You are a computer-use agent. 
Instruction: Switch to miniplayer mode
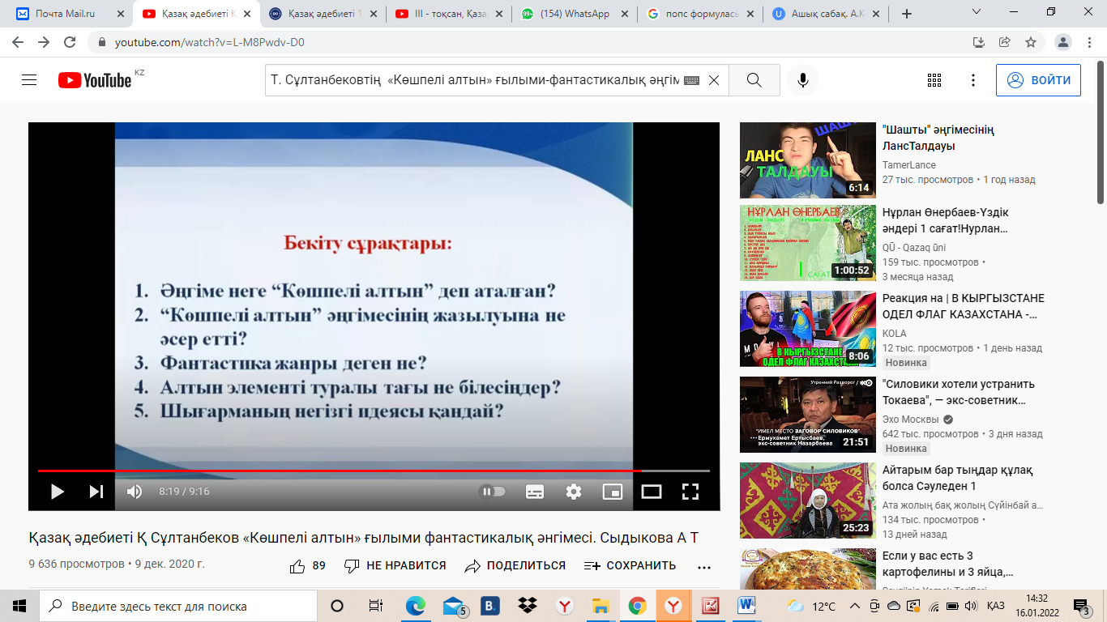tap(613, 491)
